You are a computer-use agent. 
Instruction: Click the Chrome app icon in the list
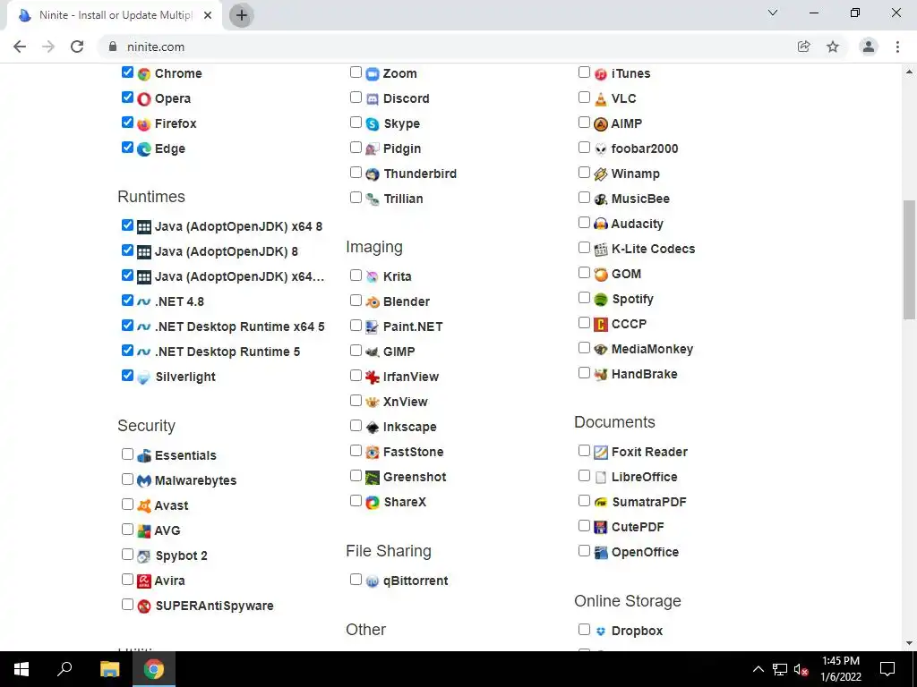[x=144, y=73]
